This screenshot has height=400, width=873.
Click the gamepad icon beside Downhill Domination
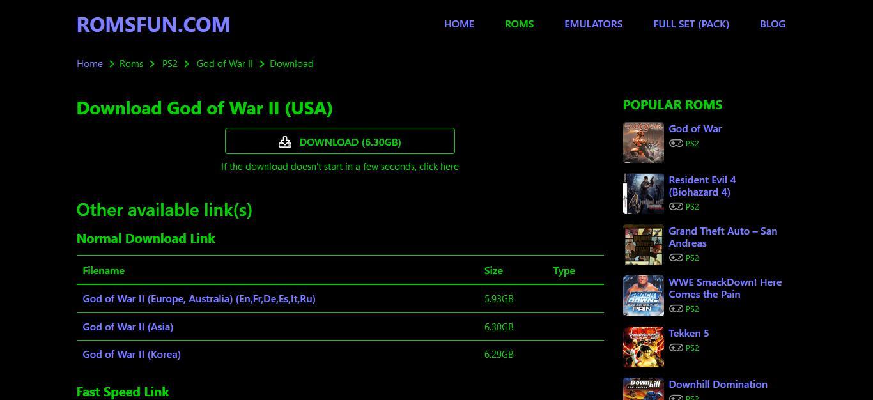[676, 397]
